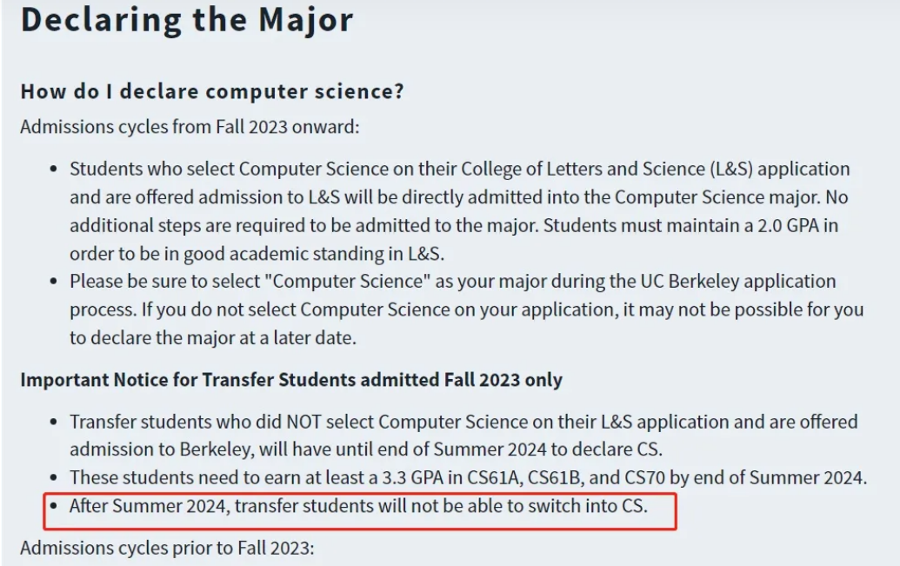Screen dimensions: 900x566
Task: Click 'good academic standing in L&S' text
Action: (312, 254)
